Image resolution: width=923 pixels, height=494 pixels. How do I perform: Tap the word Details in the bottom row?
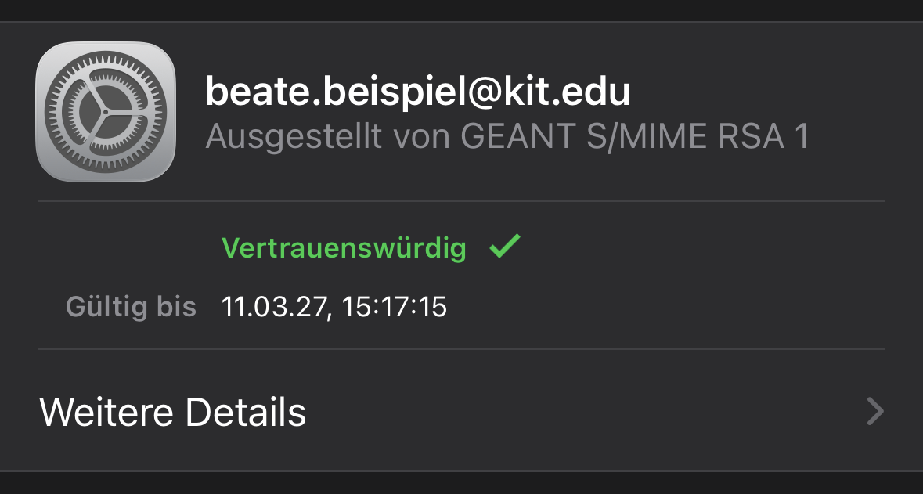(245, 412)
